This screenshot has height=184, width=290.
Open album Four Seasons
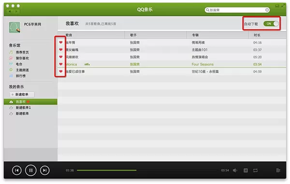click(203, 64)
